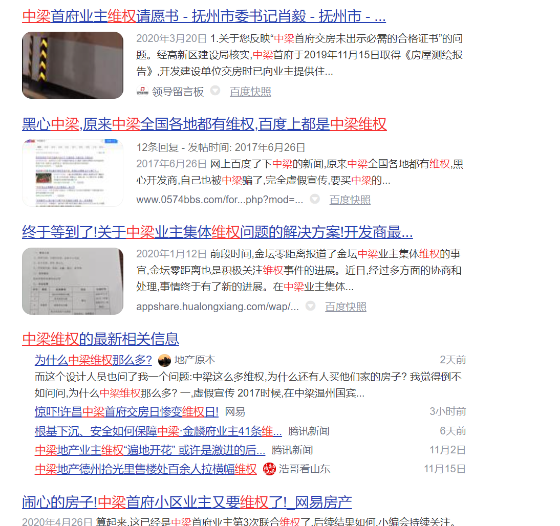Open the news link 中梁地产业主维权“遍地开花”
This screenshot has width=560, height=526.
(150, 450)
